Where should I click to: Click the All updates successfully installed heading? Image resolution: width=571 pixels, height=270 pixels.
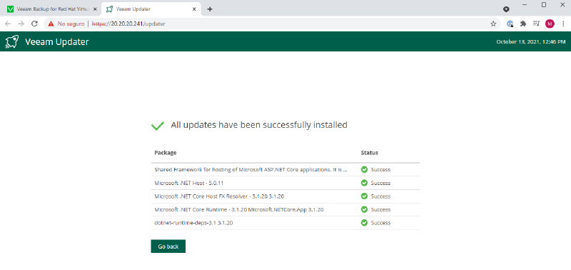coord(259,125)
